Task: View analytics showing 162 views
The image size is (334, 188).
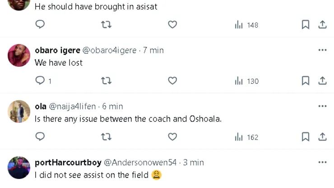Action: pos(246,137)
